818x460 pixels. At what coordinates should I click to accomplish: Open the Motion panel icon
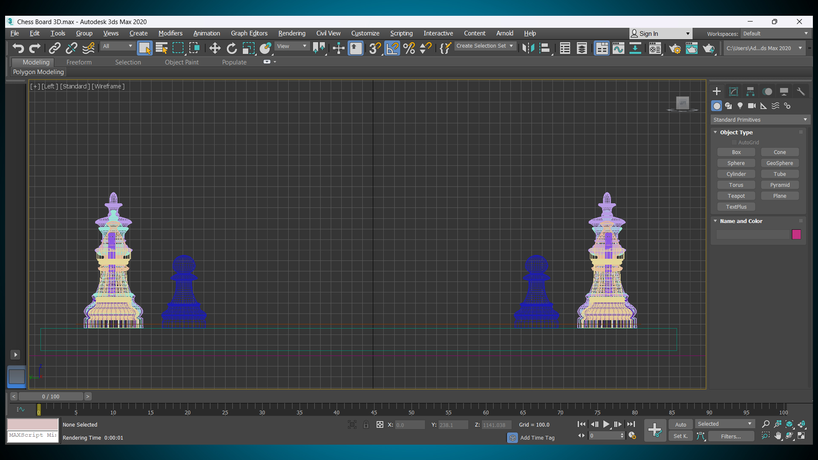[x=767, y=91]
